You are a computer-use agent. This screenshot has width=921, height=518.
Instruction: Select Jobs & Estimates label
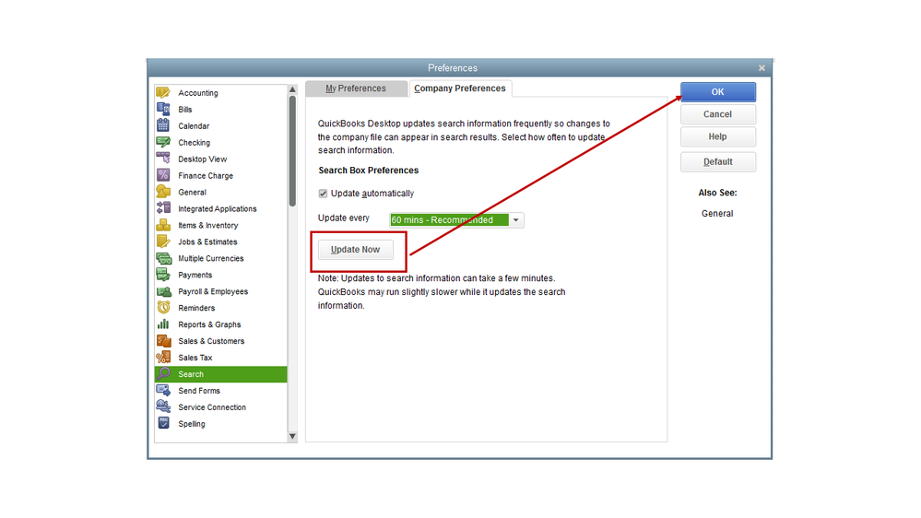[x=208, y=241]
